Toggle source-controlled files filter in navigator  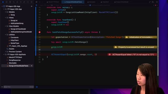pos(33,87)
